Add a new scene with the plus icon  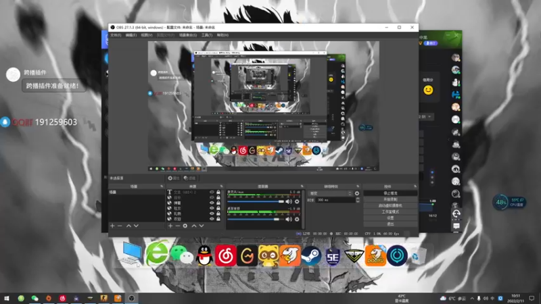point(112,226)
